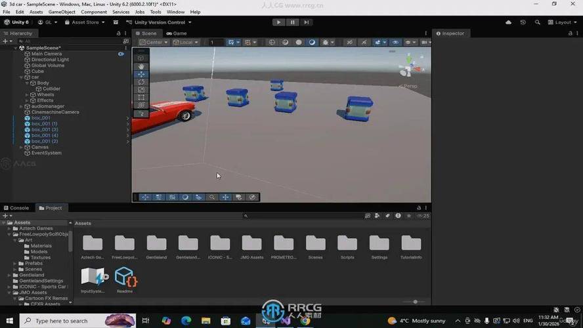Click the Unity search magnifier icon
This screenshot has height=328, width=583.
[x=537, y=22]
